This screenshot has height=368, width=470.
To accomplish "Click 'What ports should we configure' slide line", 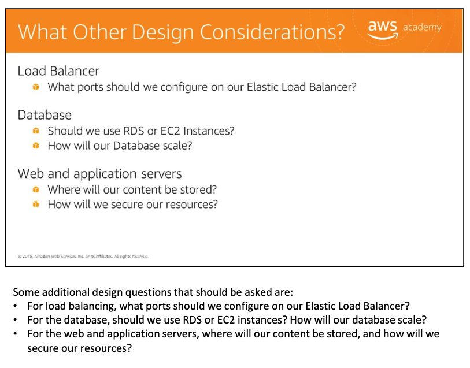I will pyautogui.click(x=202, y=87).
